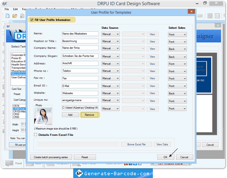Open Select Sides dropdown for Photo row
The width and height of the screenshot is (227, 178).
point(177,109)
